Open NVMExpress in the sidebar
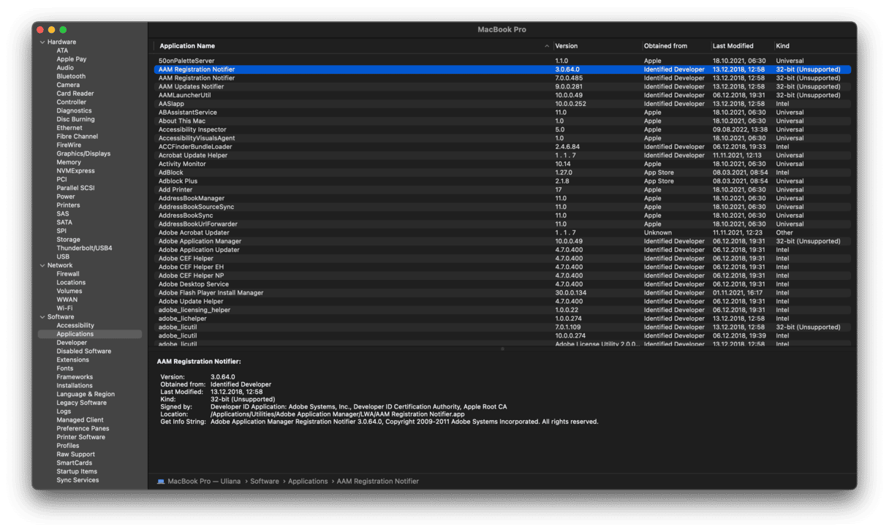The height and width of the screenshot is (532, 889). (75, 171)
